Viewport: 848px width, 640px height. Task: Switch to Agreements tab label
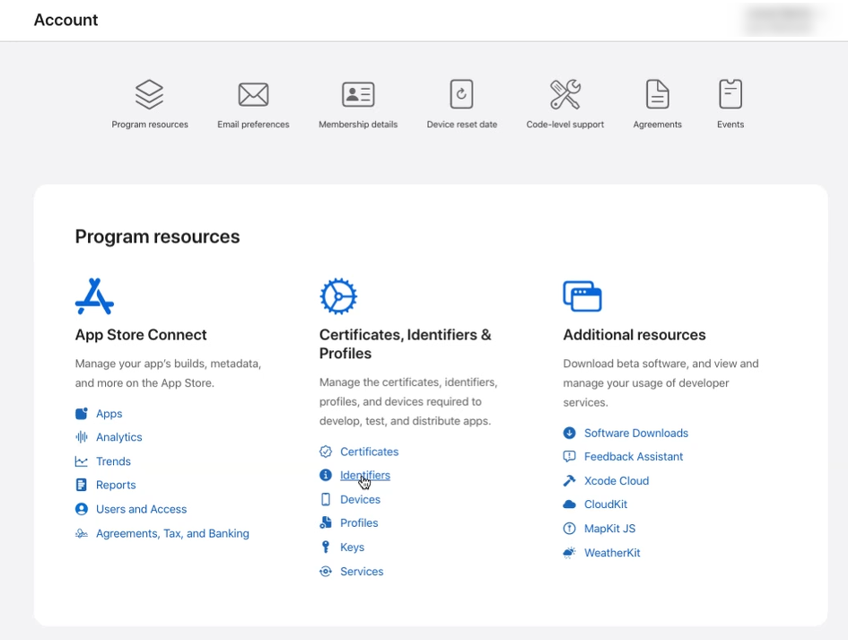[x=658, y=125]
